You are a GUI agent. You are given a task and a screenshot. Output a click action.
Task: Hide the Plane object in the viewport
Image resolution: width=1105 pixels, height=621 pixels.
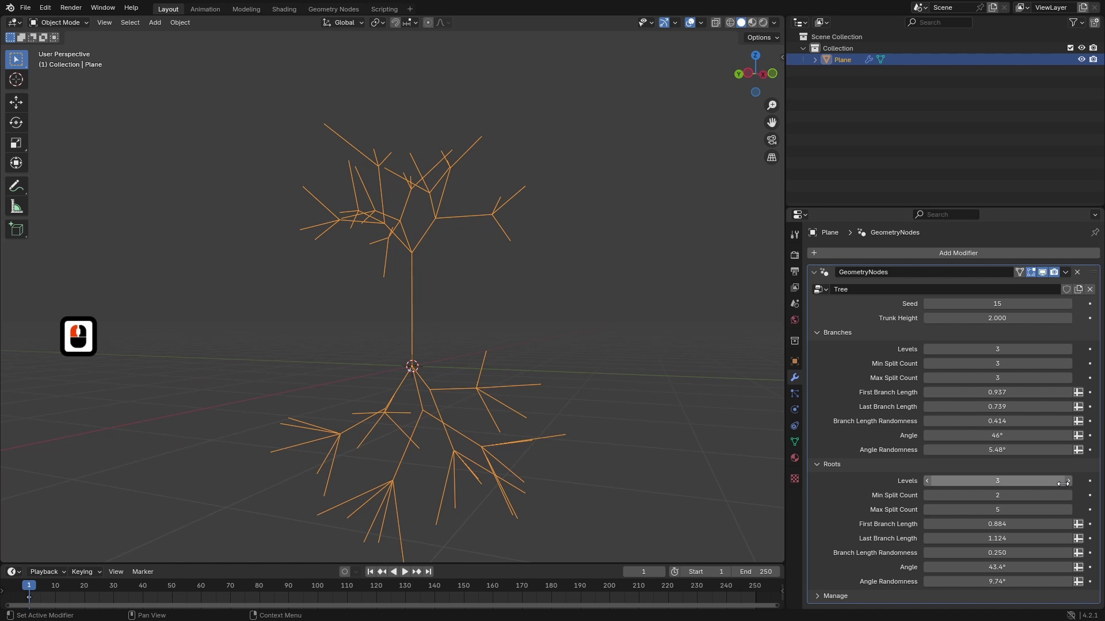(1081, 59)
